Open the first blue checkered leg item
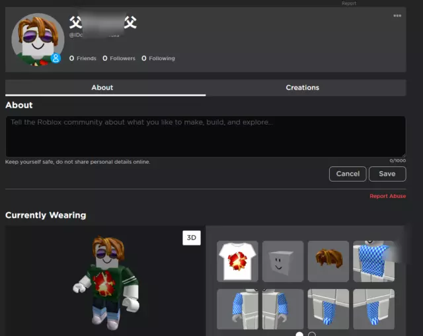423x336 pixels. point(328,309)
